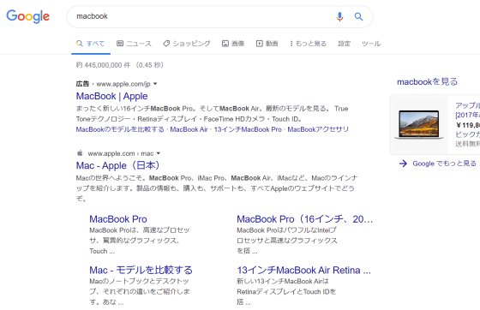Expand もっと見る menu

click(x=309, y=44)
